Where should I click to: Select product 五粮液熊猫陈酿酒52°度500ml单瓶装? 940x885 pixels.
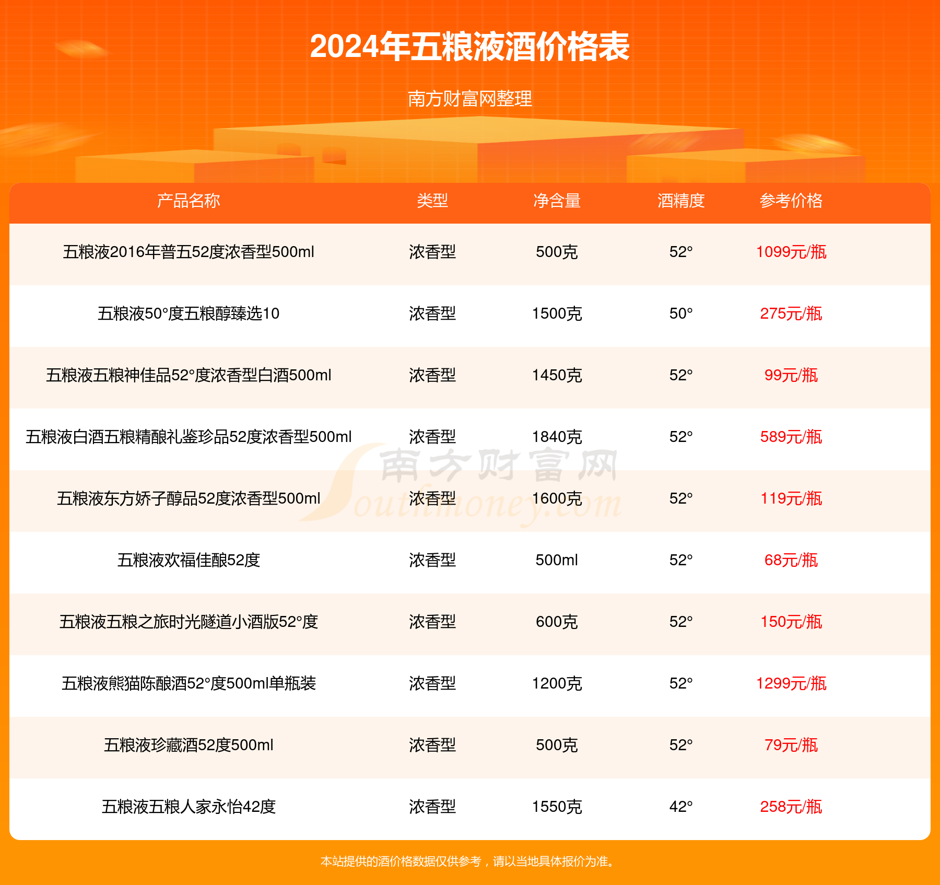click(x=189, y=683)
